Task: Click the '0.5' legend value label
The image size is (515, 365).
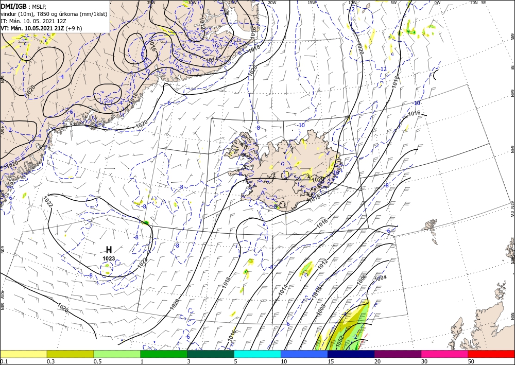Action: point(97,361)
